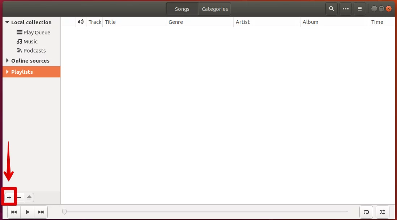Screen dimensions: 397x220
Task: Click the minus button to remove the source
Action: 19,198
